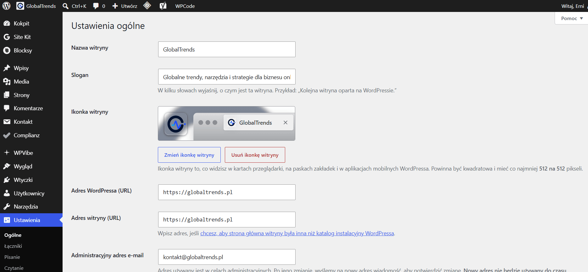Click the Adres witryny (URL) field
Viewport: 588px width, 272px height.
click(x=227, y=220)
